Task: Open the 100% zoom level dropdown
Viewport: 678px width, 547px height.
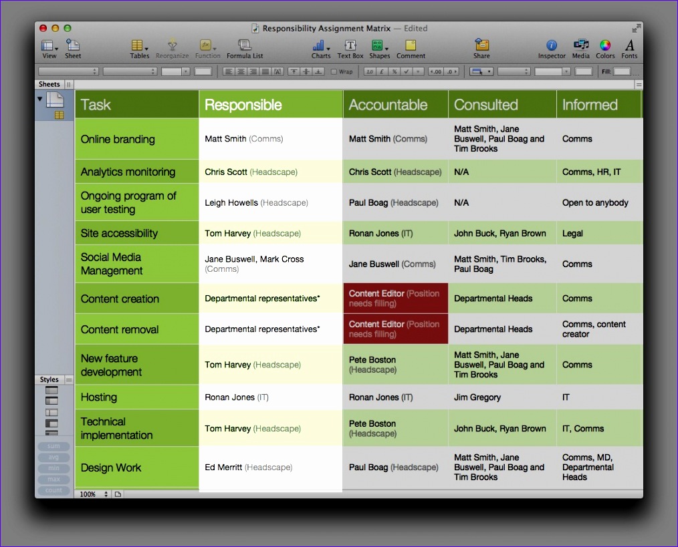Action: pyautogui.click(x=94, y=494)
